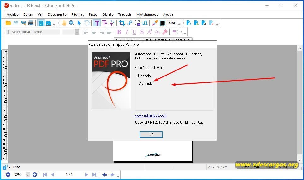Toggle fit-to-width view

[49, 23]
